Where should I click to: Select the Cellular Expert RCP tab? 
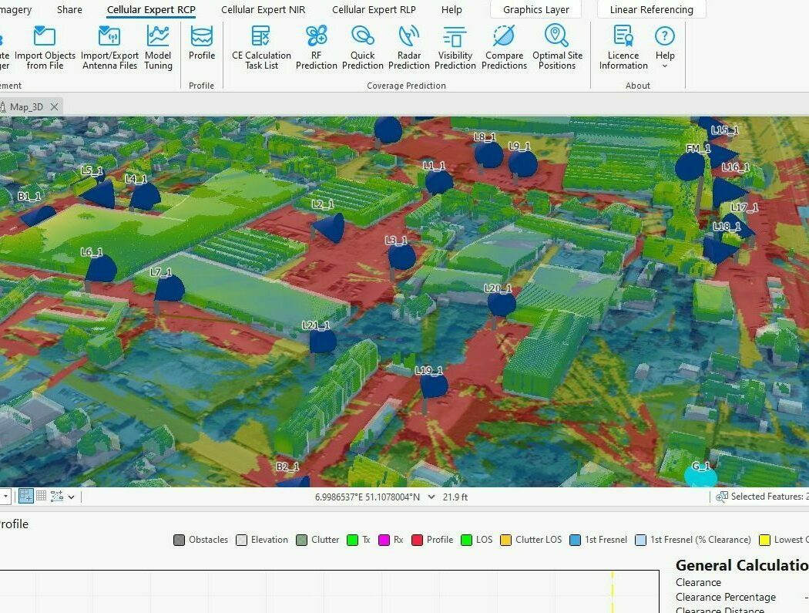coord(151,9)
